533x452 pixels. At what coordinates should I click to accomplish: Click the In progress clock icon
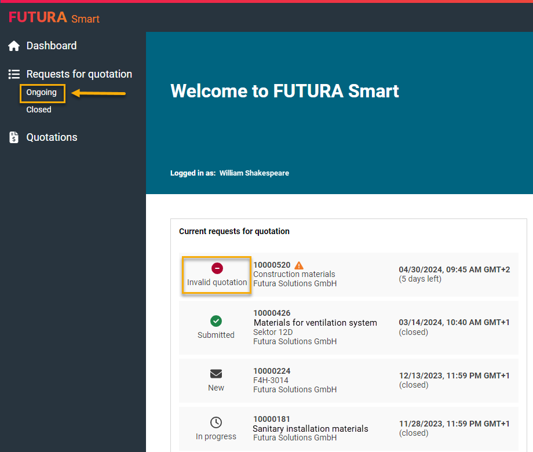[216, 422]
